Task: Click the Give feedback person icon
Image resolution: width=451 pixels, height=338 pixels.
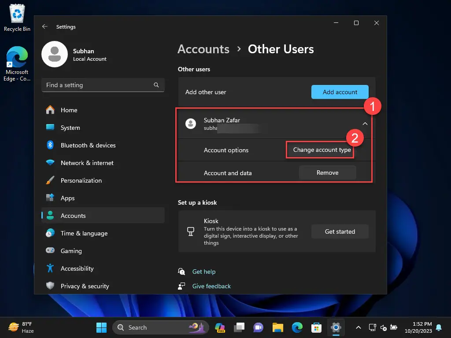Action: pos(181,286)
